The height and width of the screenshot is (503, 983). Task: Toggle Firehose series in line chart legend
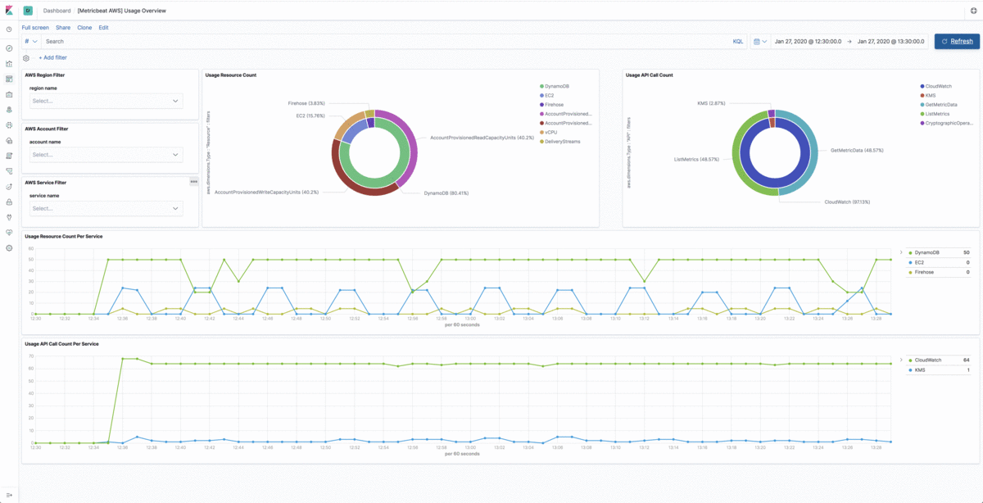925,271
